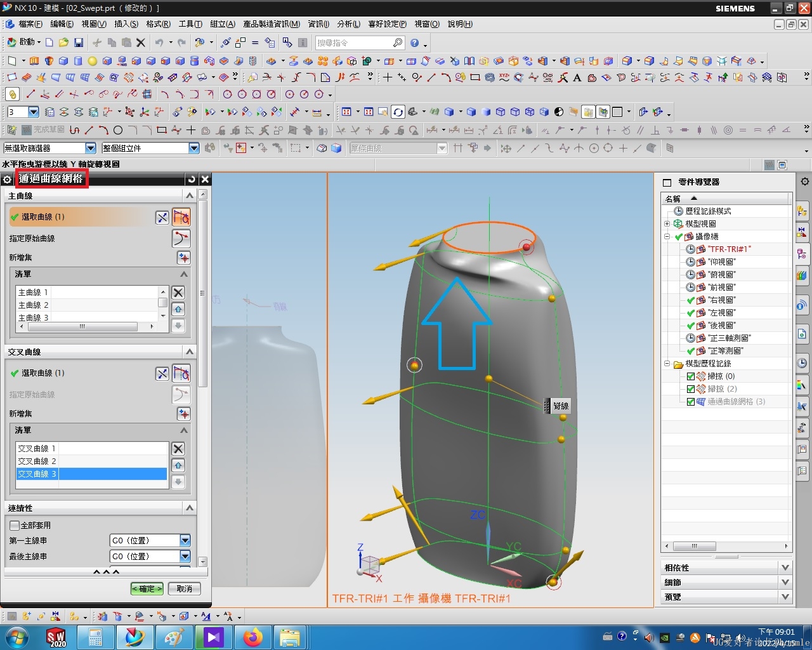Remove the selected cross curve with its X
Viewport: 812px width, 650px height.
[x=178, y=449]
